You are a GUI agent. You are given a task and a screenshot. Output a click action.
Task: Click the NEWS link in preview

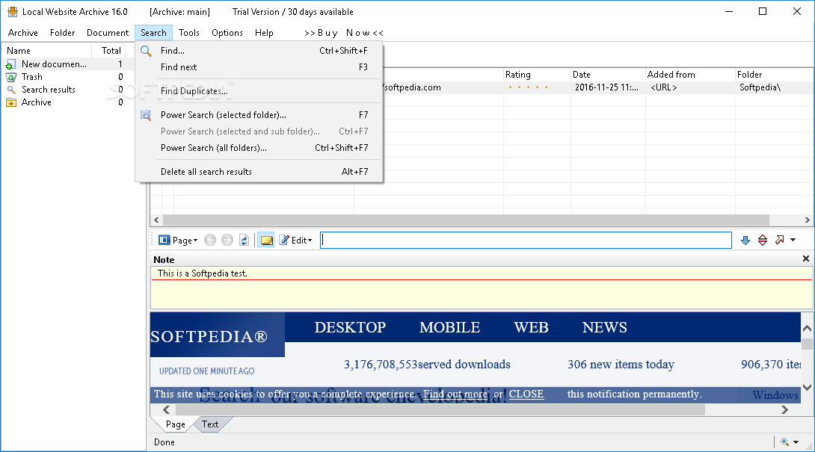(604, 327)
